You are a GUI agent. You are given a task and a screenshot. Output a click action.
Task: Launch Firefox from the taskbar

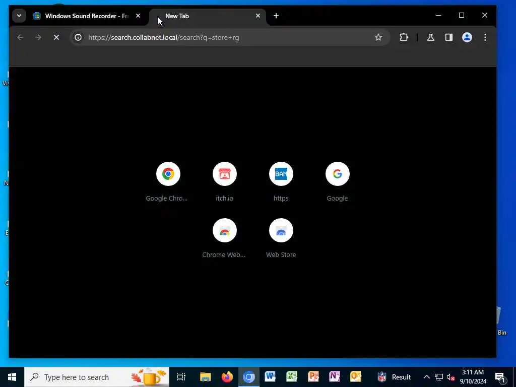tap(227, 377)
